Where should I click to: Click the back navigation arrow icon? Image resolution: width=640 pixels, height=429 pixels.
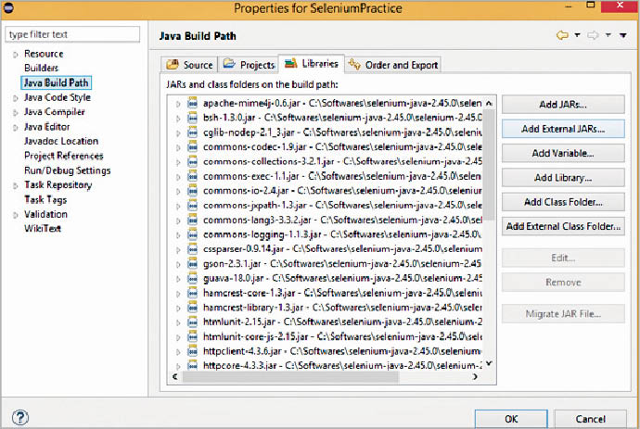[x=562, y=35]
